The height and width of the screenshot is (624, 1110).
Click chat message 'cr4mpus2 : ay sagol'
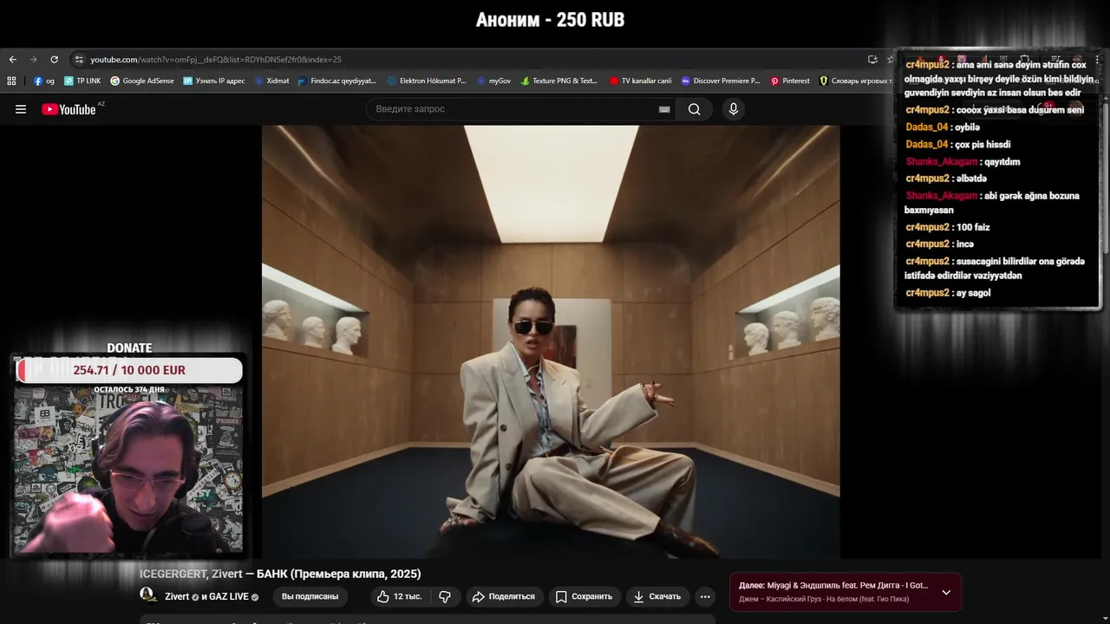[x=948, y=293]
